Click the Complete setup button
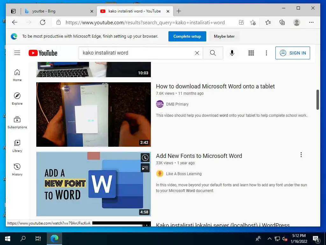Image resolution: width=326 pixels, height=245 pixels. pos(187,36)
